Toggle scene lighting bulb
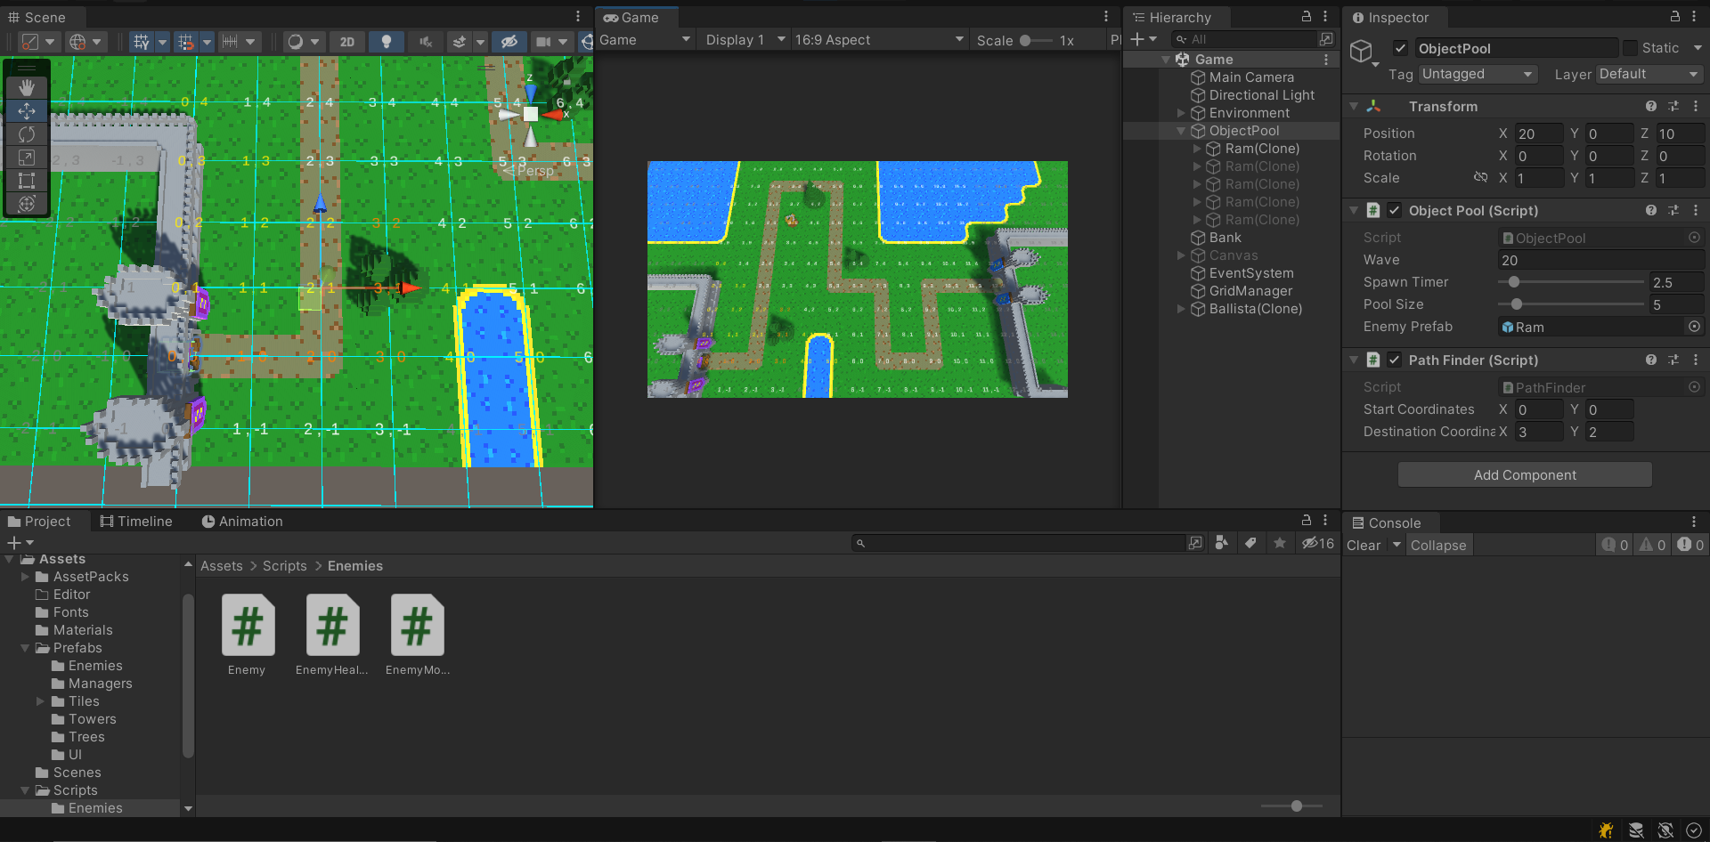Screen dimensions: 1710x842 coord(386,41)
